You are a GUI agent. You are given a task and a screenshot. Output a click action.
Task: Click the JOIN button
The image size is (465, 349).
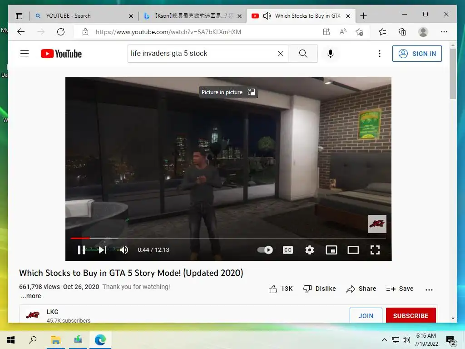366,316
